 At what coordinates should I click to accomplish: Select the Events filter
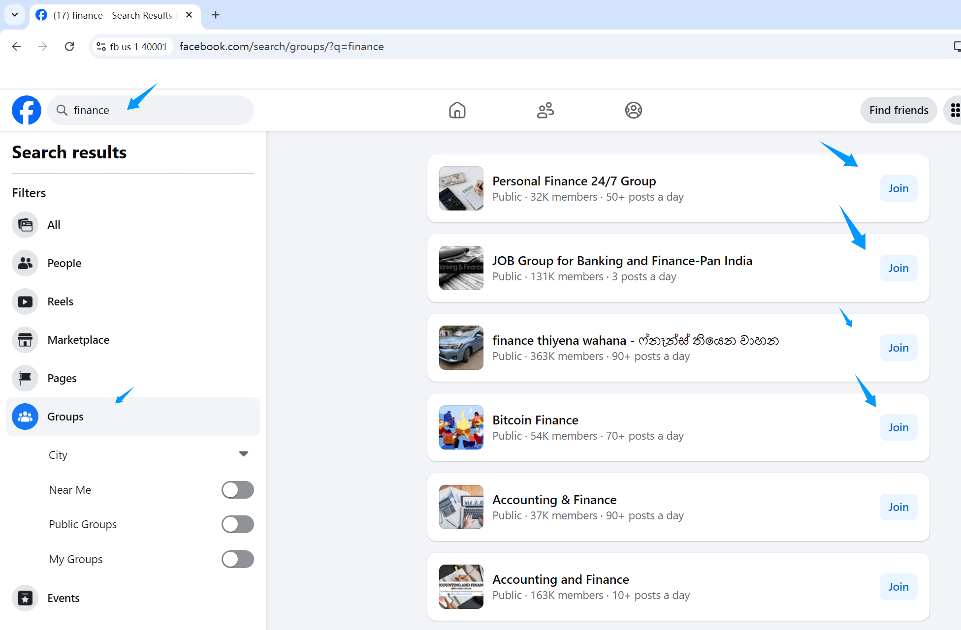[x=63, y=598]
